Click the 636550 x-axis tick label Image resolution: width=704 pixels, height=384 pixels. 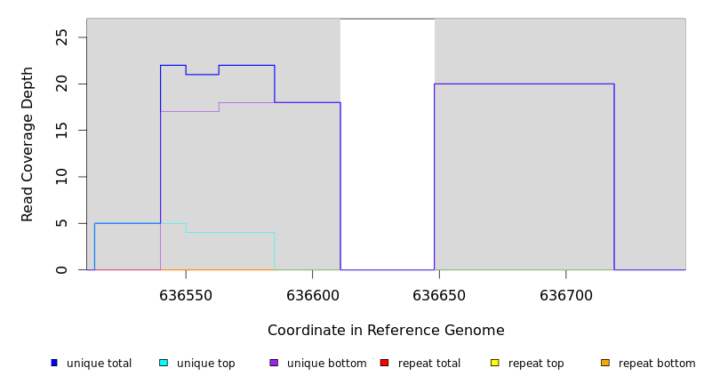click(186, 294)
